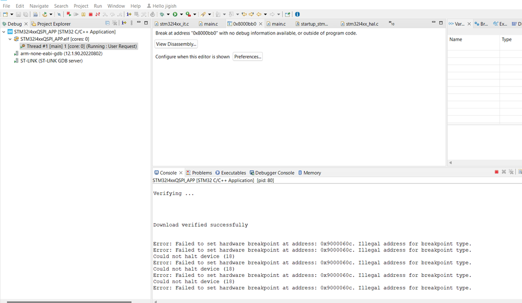Open the Problems tab
Image resolution: width=522 pixels, height=303 pixels.
point(199,173)
